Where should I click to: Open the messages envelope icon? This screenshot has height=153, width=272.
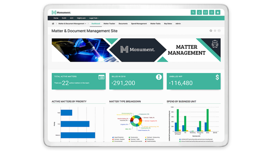tap(205, 12)
